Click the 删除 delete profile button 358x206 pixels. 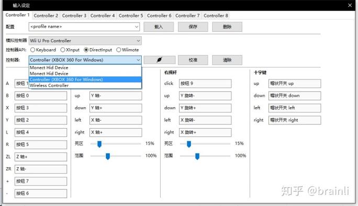227,27
